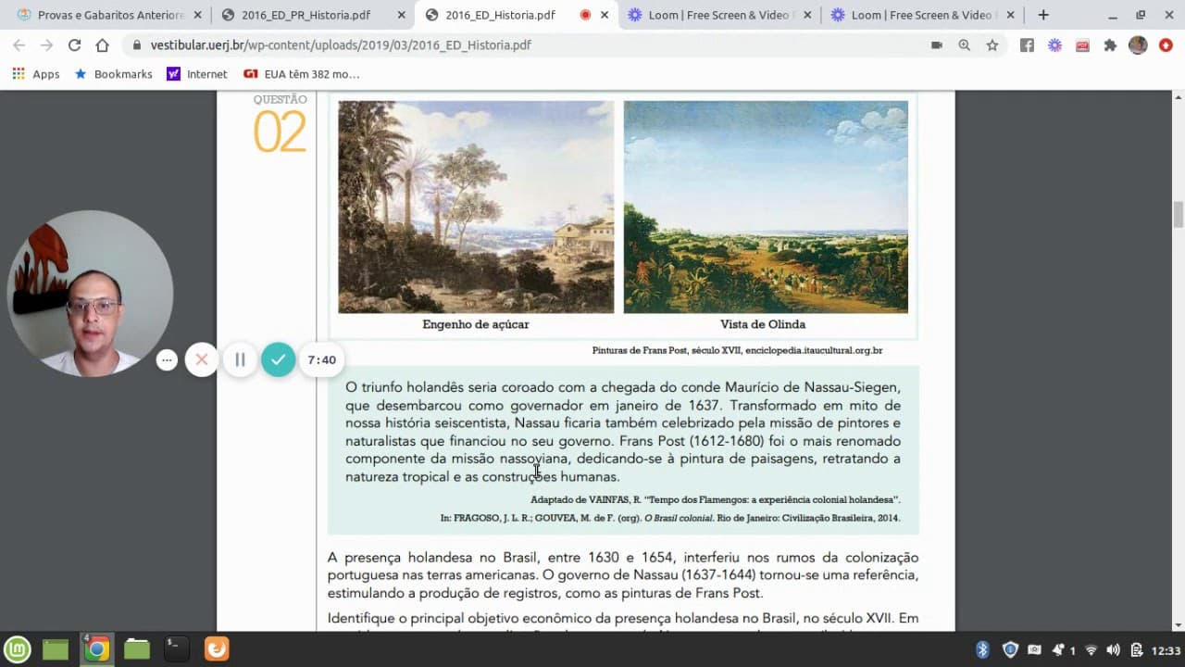Open a new browser tab
Image resolution: width=1185 pixels, height=667 pixels.
coord(1043,15)
